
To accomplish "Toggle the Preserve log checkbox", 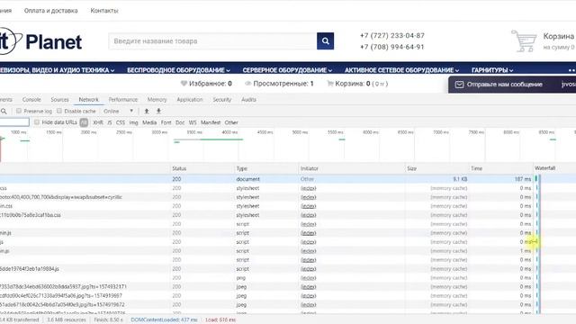I will 19,111.
